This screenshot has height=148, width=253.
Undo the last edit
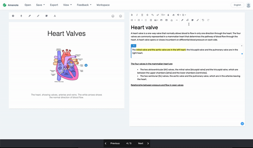pyautogui.click(x=203, y=20)
